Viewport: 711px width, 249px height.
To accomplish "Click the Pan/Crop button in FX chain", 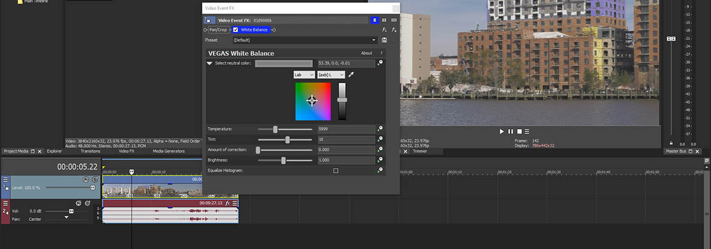I will pyautogui.click(x=219, y=30).
